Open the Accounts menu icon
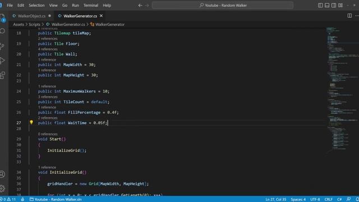 click(x=2, y=175)
